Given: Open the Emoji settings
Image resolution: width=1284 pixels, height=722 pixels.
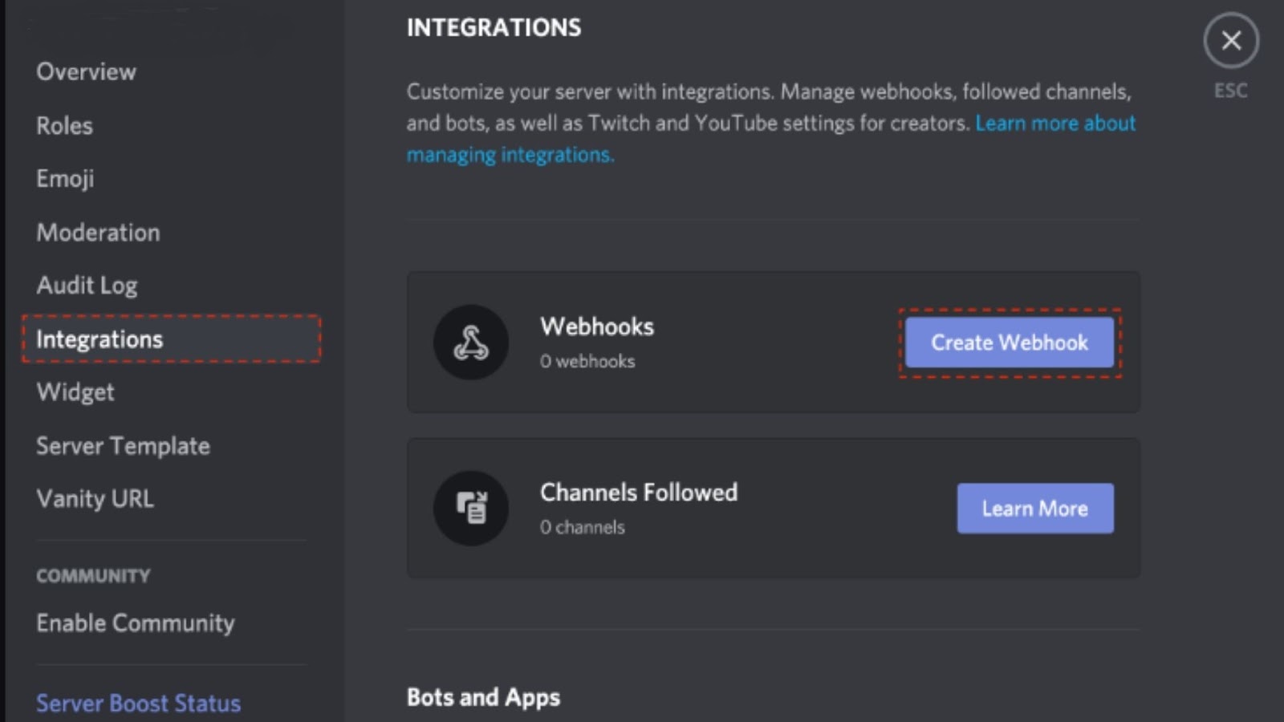Looking at the screenshot, I should tap(65, 178).
